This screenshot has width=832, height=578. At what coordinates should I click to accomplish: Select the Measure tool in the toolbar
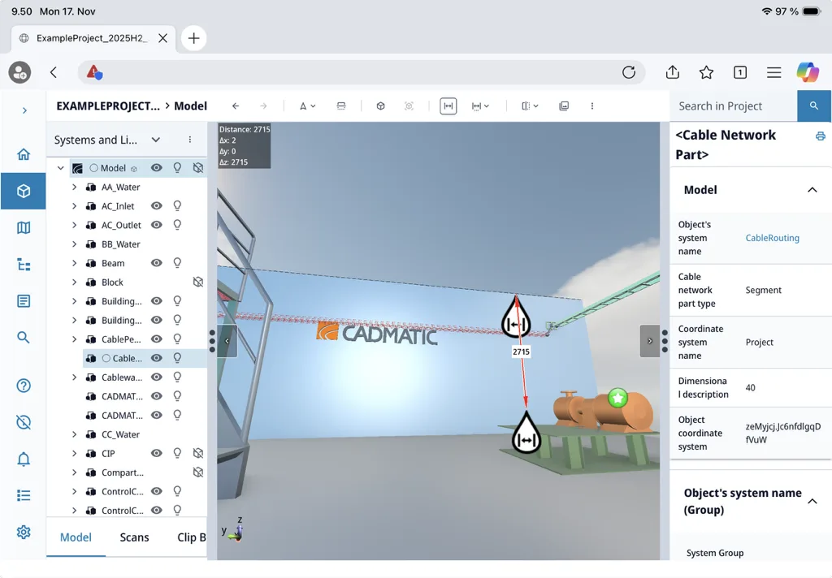(x=448, y=106)
